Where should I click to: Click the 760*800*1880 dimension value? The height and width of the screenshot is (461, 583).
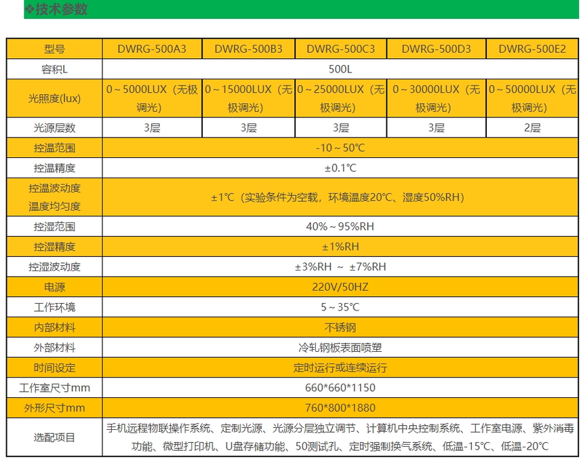[x=340, y=408]
